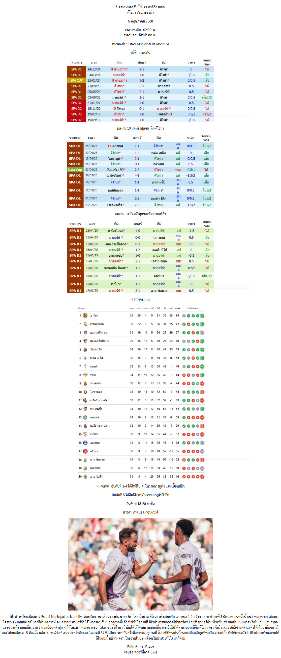Click the large grey draw icon ending คิโรน่า's form
This screenshot has height=658, width=281.
point(202,451)
